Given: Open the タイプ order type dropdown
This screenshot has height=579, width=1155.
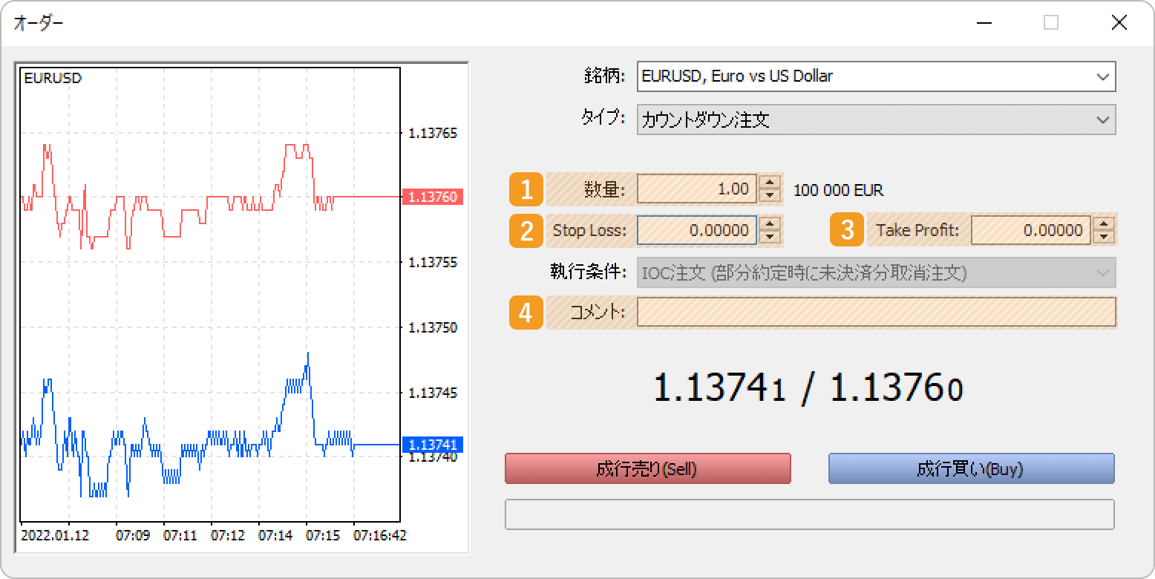Looking at the screenshot, I should point(876,120).
